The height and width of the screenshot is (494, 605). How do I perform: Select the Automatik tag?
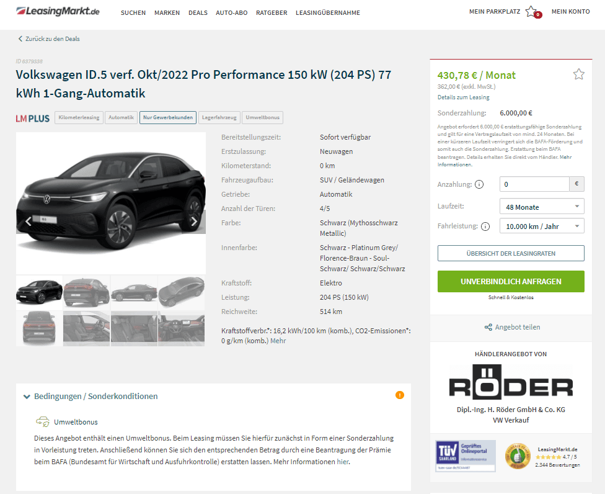point(121,117)
